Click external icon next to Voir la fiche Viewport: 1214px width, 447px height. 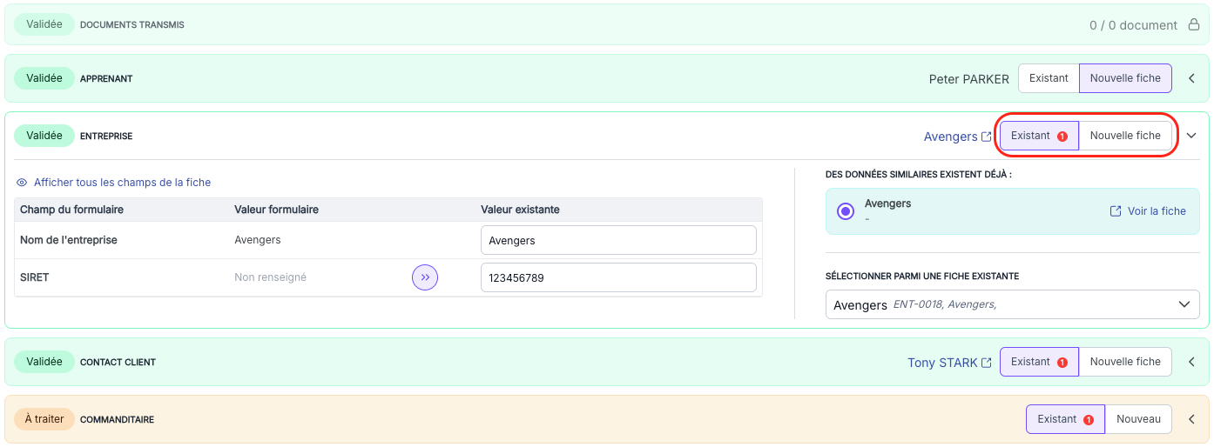(x=1116, y=211)
